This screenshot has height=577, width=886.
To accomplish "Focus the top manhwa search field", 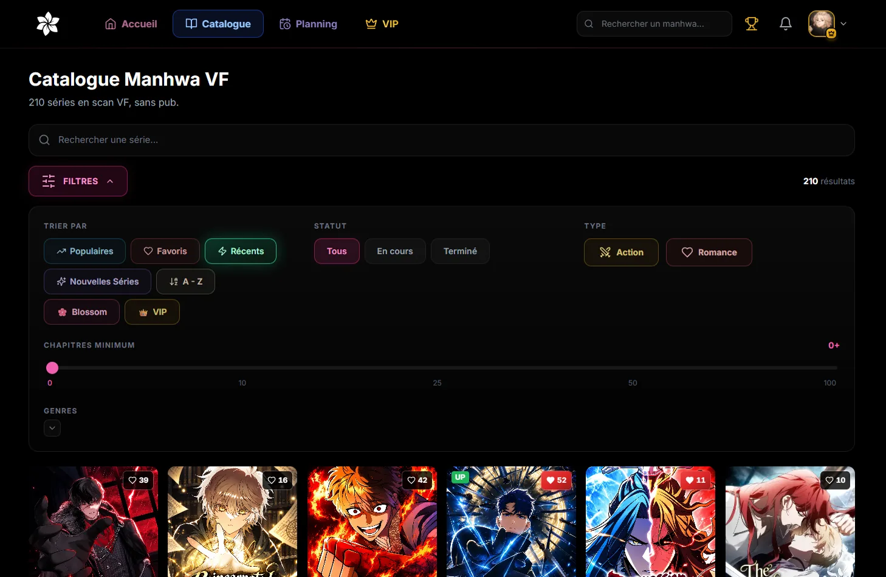I will pyautogui.click(x=654, y=24).
